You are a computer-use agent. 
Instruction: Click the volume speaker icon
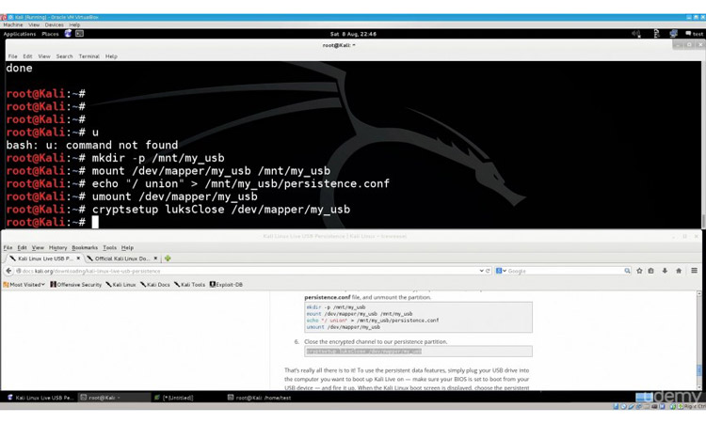tap(635, 34)
